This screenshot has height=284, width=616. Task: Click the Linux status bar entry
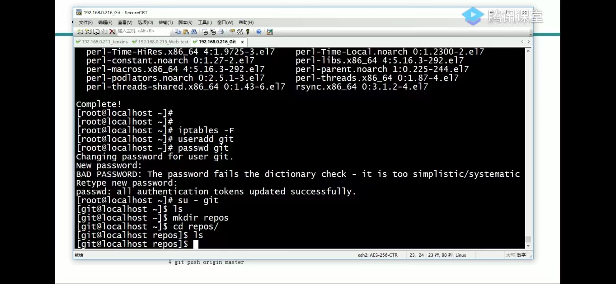[x=460, y=255]
